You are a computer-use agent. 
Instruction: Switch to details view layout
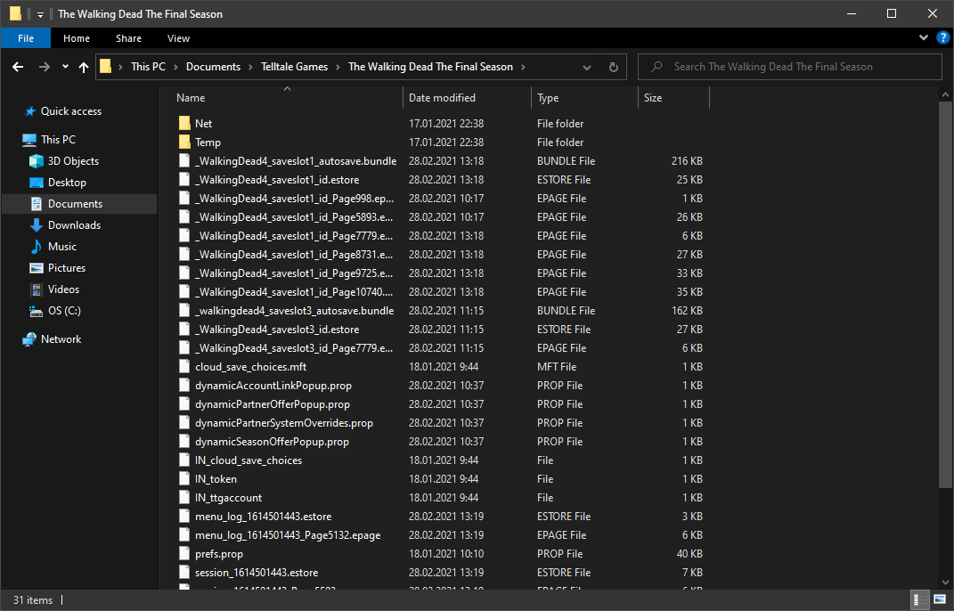click(918, 599)
